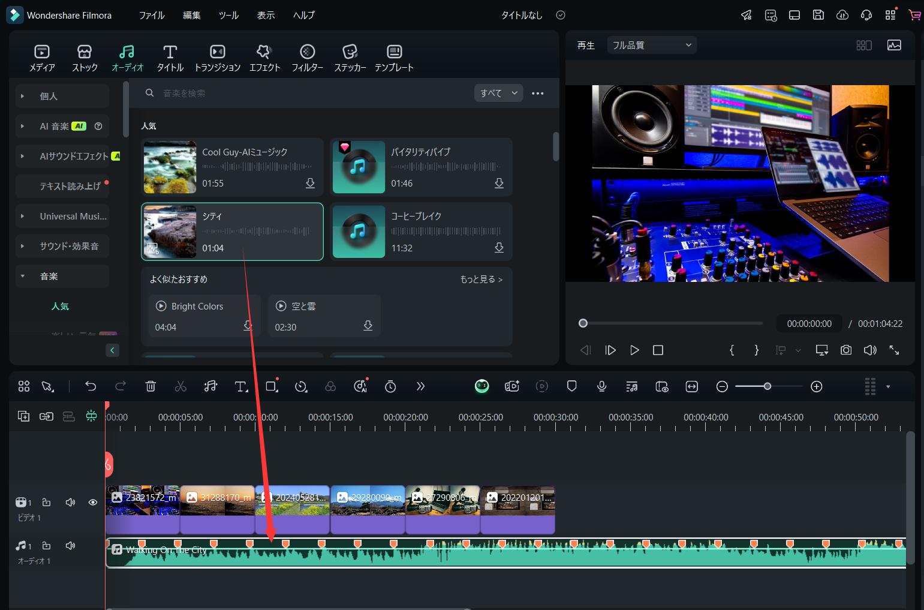Open the ステッカー stickers tab

tap(350, 58)
